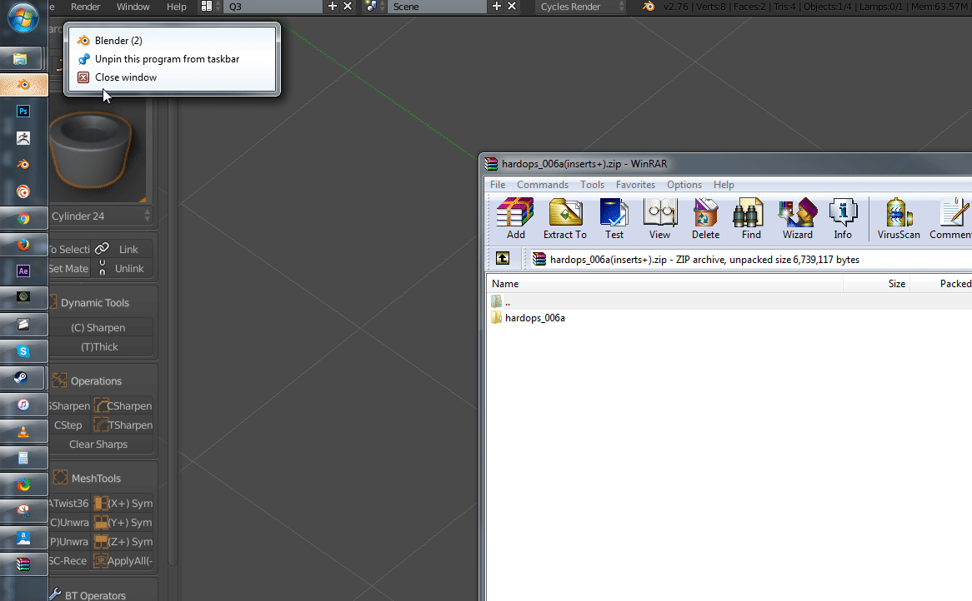Run VirusScan on the archive
Image resolution: width=972 pixels, height=601 pixels.
point(899,218)
